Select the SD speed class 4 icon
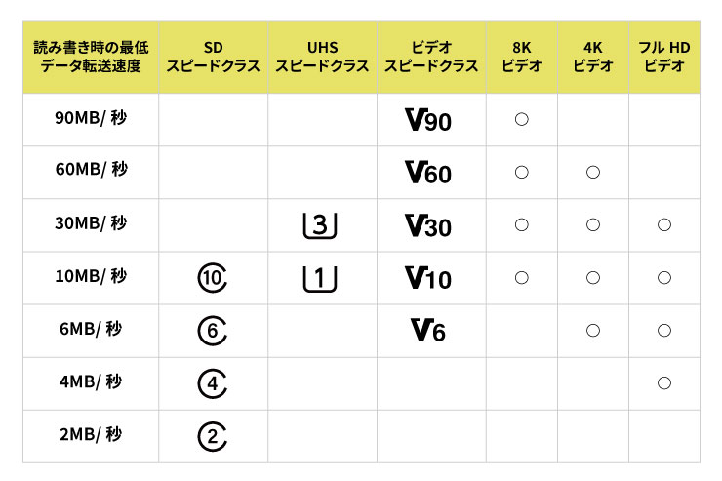 213,383
